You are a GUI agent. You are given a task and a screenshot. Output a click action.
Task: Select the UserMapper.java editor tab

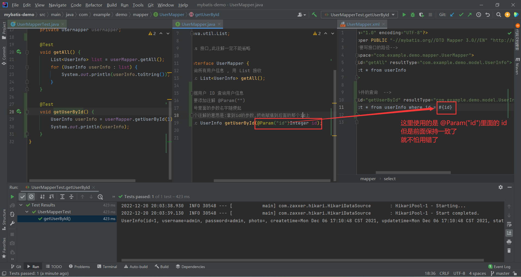click(x=198, y=24)
